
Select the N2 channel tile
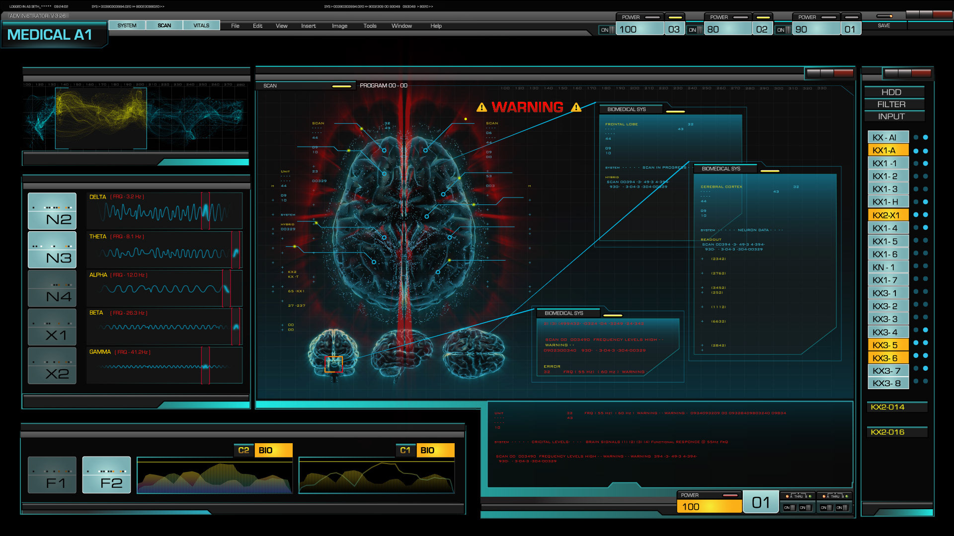coord(52,211)
